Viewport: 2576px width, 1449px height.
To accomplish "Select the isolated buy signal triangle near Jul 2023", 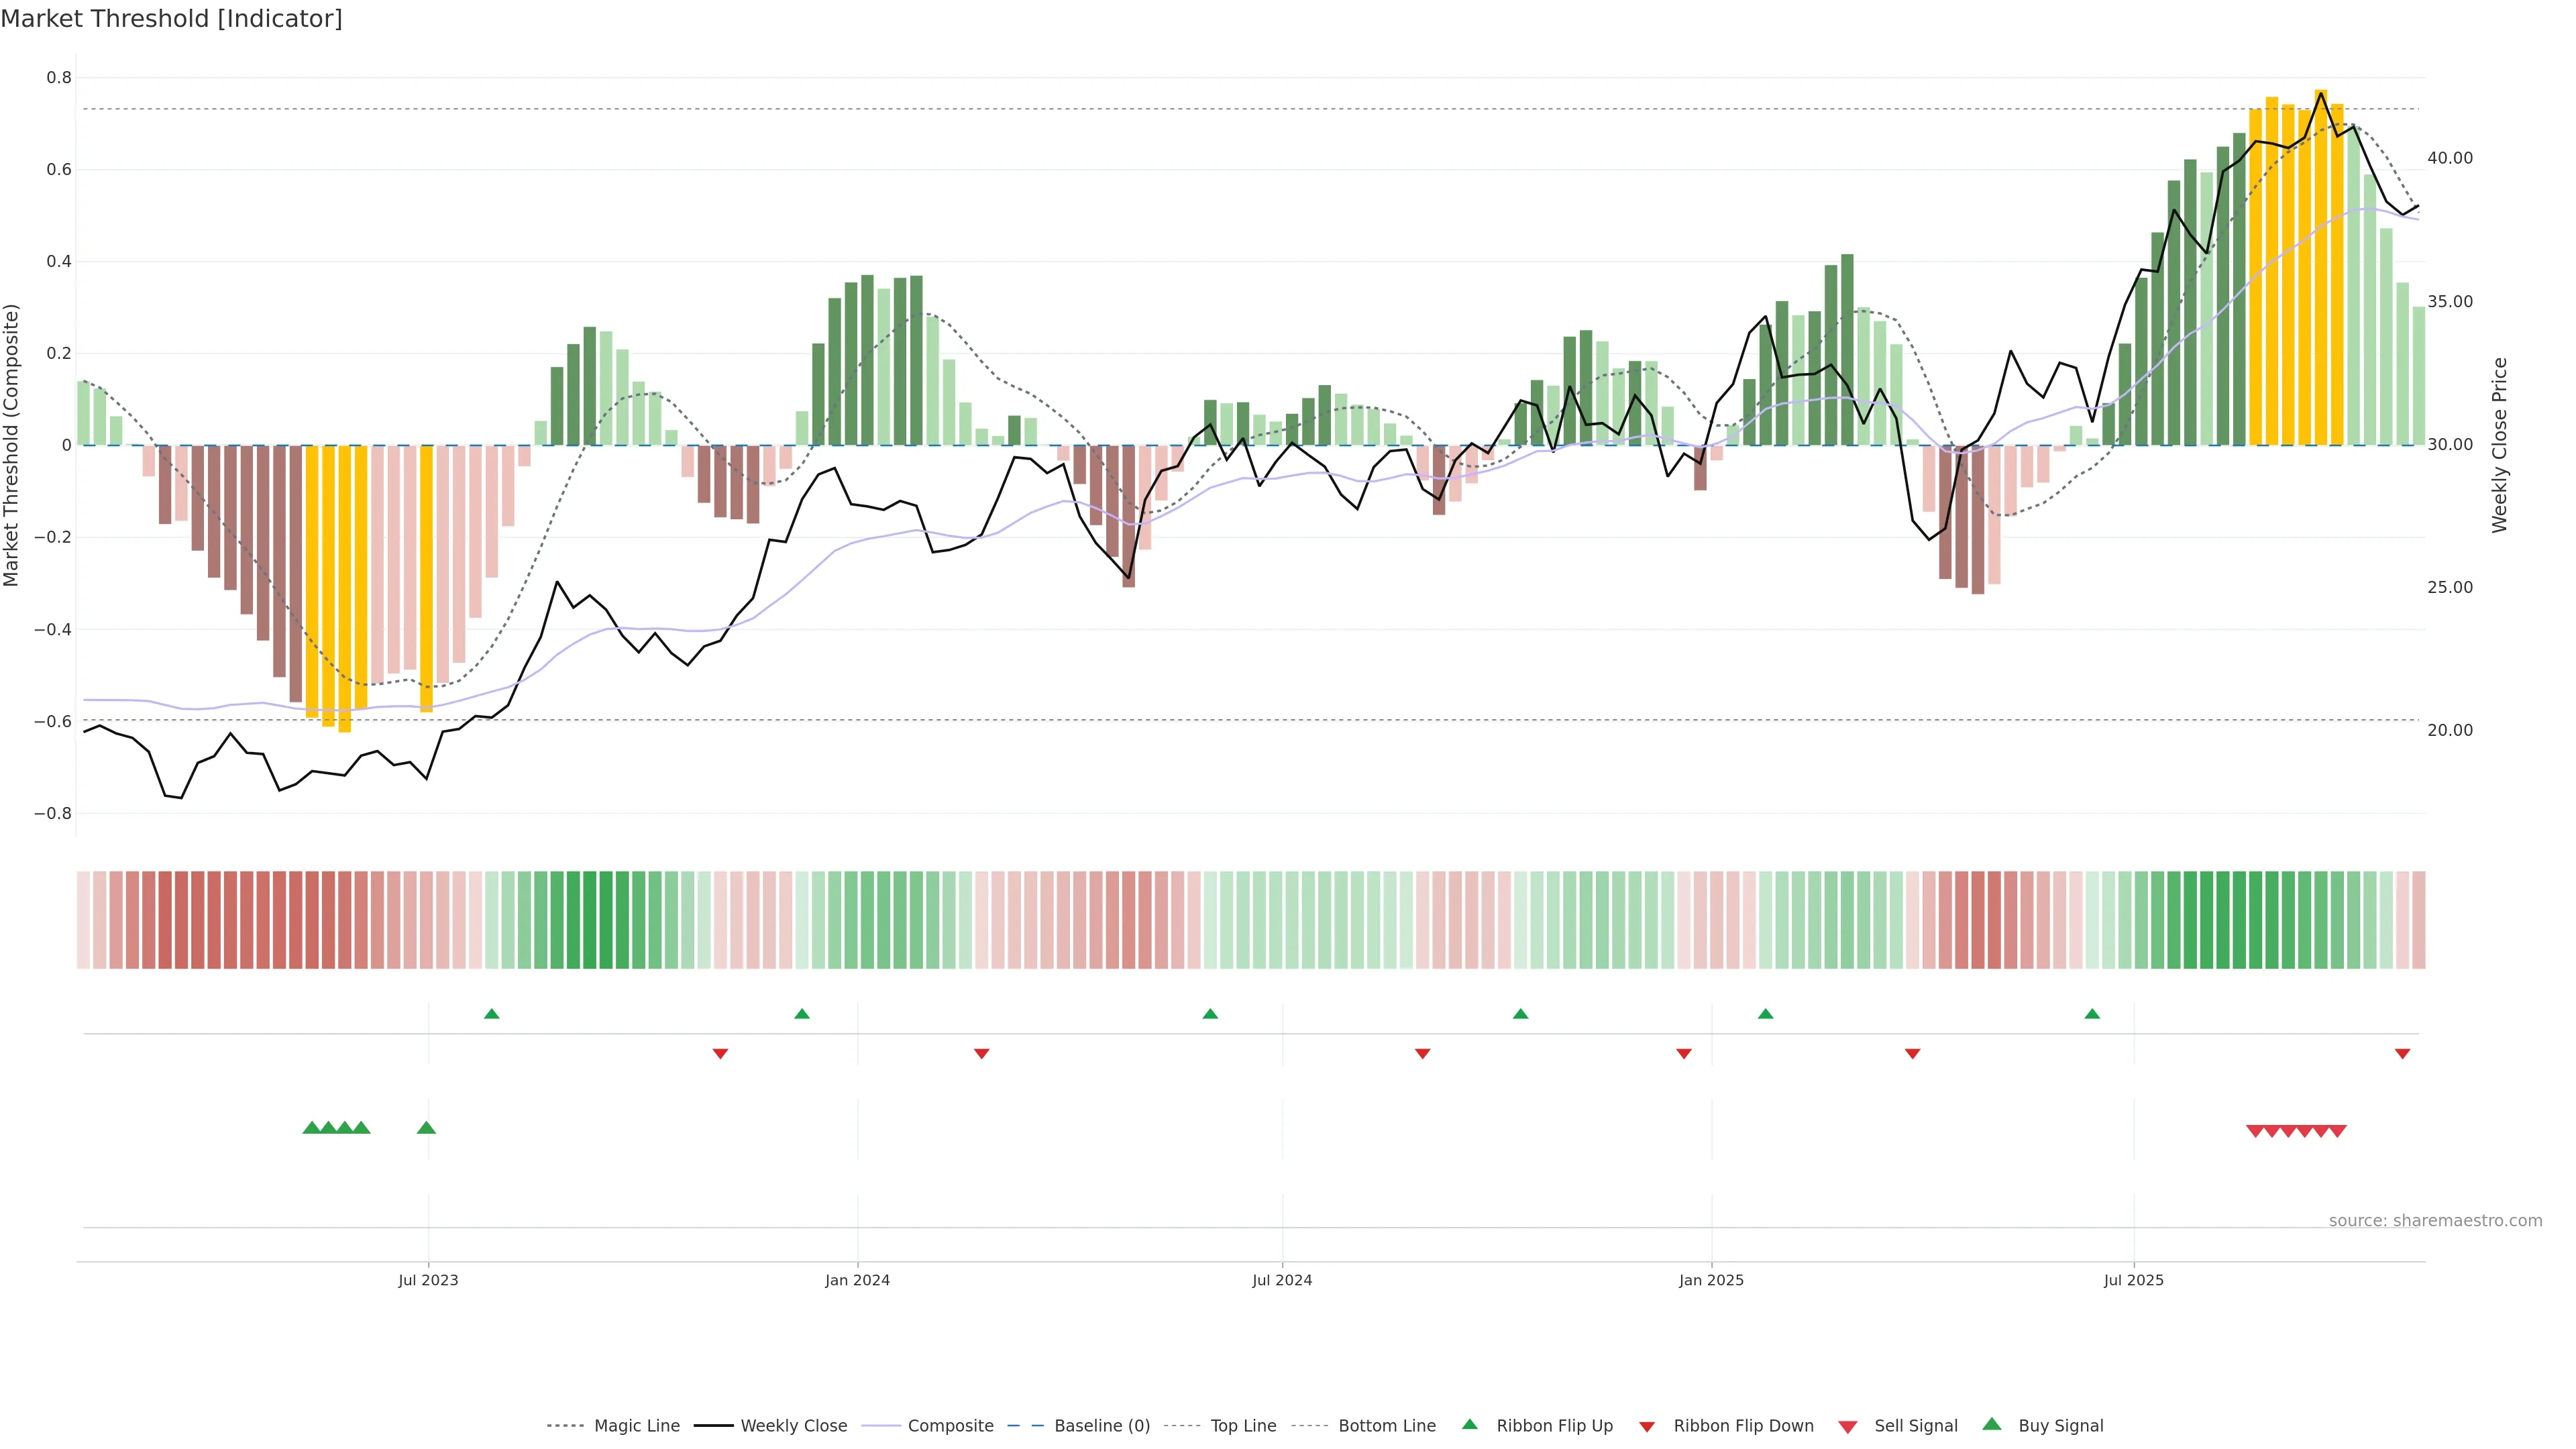I will (426, 1128).
